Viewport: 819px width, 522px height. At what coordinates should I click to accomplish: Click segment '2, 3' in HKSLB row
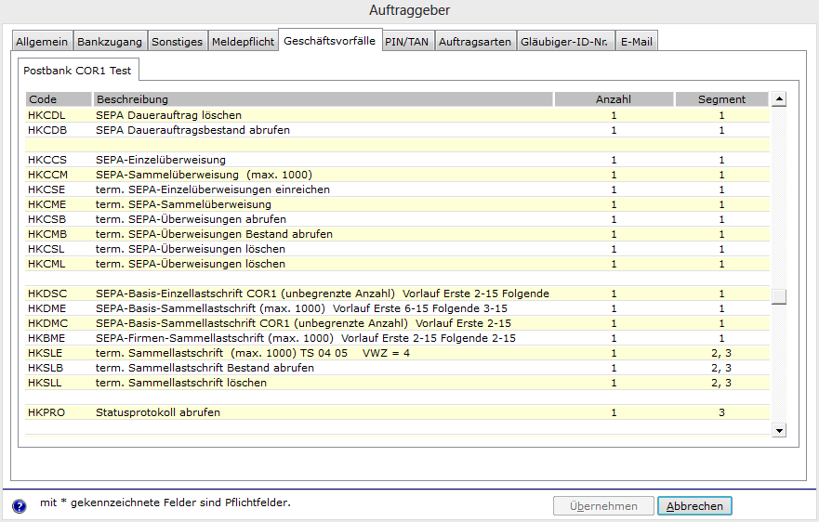click(x=721, y=368)
